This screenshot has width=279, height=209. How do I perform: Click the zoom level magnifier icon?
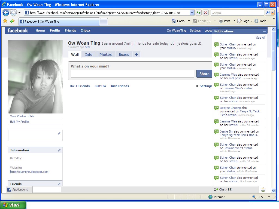point(254,197)
